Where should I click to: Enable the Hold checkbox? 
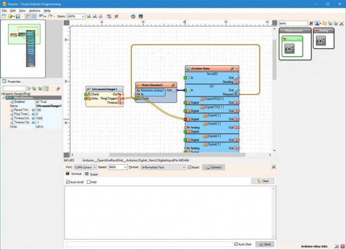[x=89, y=182]
